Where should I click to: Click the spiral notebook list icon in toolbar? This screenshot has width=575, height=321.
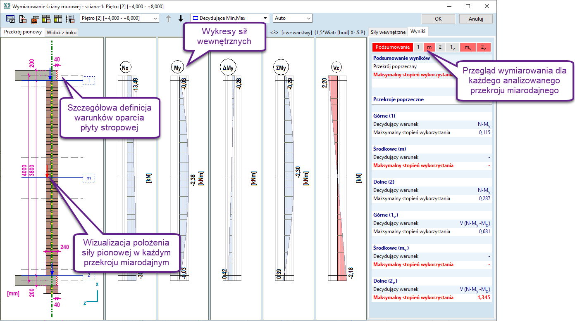[x=70, y=19]
